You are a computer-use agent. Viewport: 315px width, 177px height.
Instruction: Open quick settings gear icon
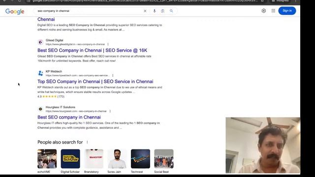click(x=264, y=11)
